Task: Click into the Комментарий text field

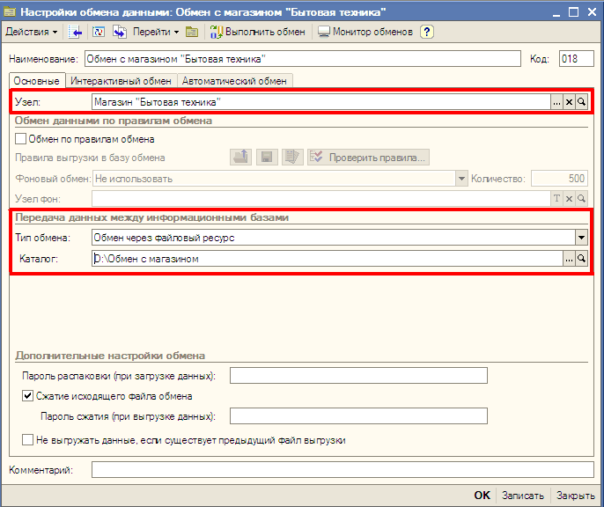Action: (343, 470)
